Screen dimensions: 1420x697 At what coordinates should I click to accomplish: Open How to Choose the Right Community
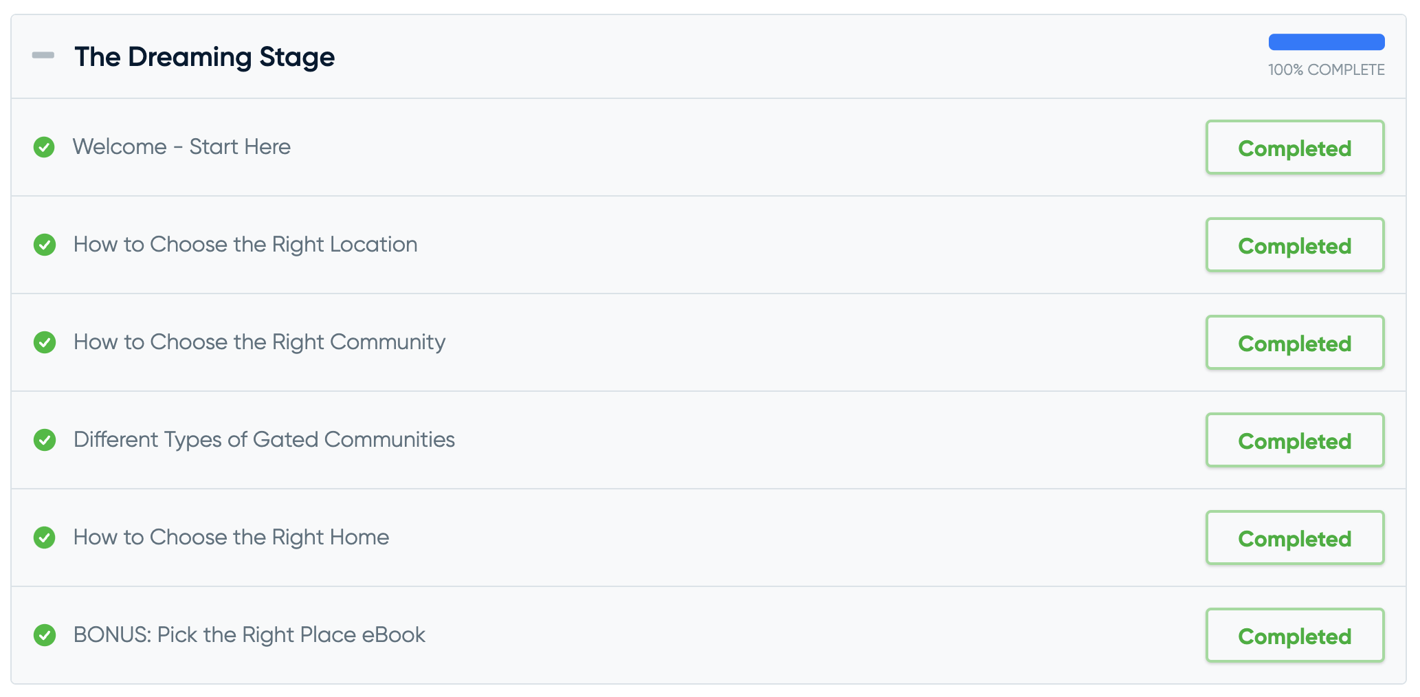(x=259, y=342)
